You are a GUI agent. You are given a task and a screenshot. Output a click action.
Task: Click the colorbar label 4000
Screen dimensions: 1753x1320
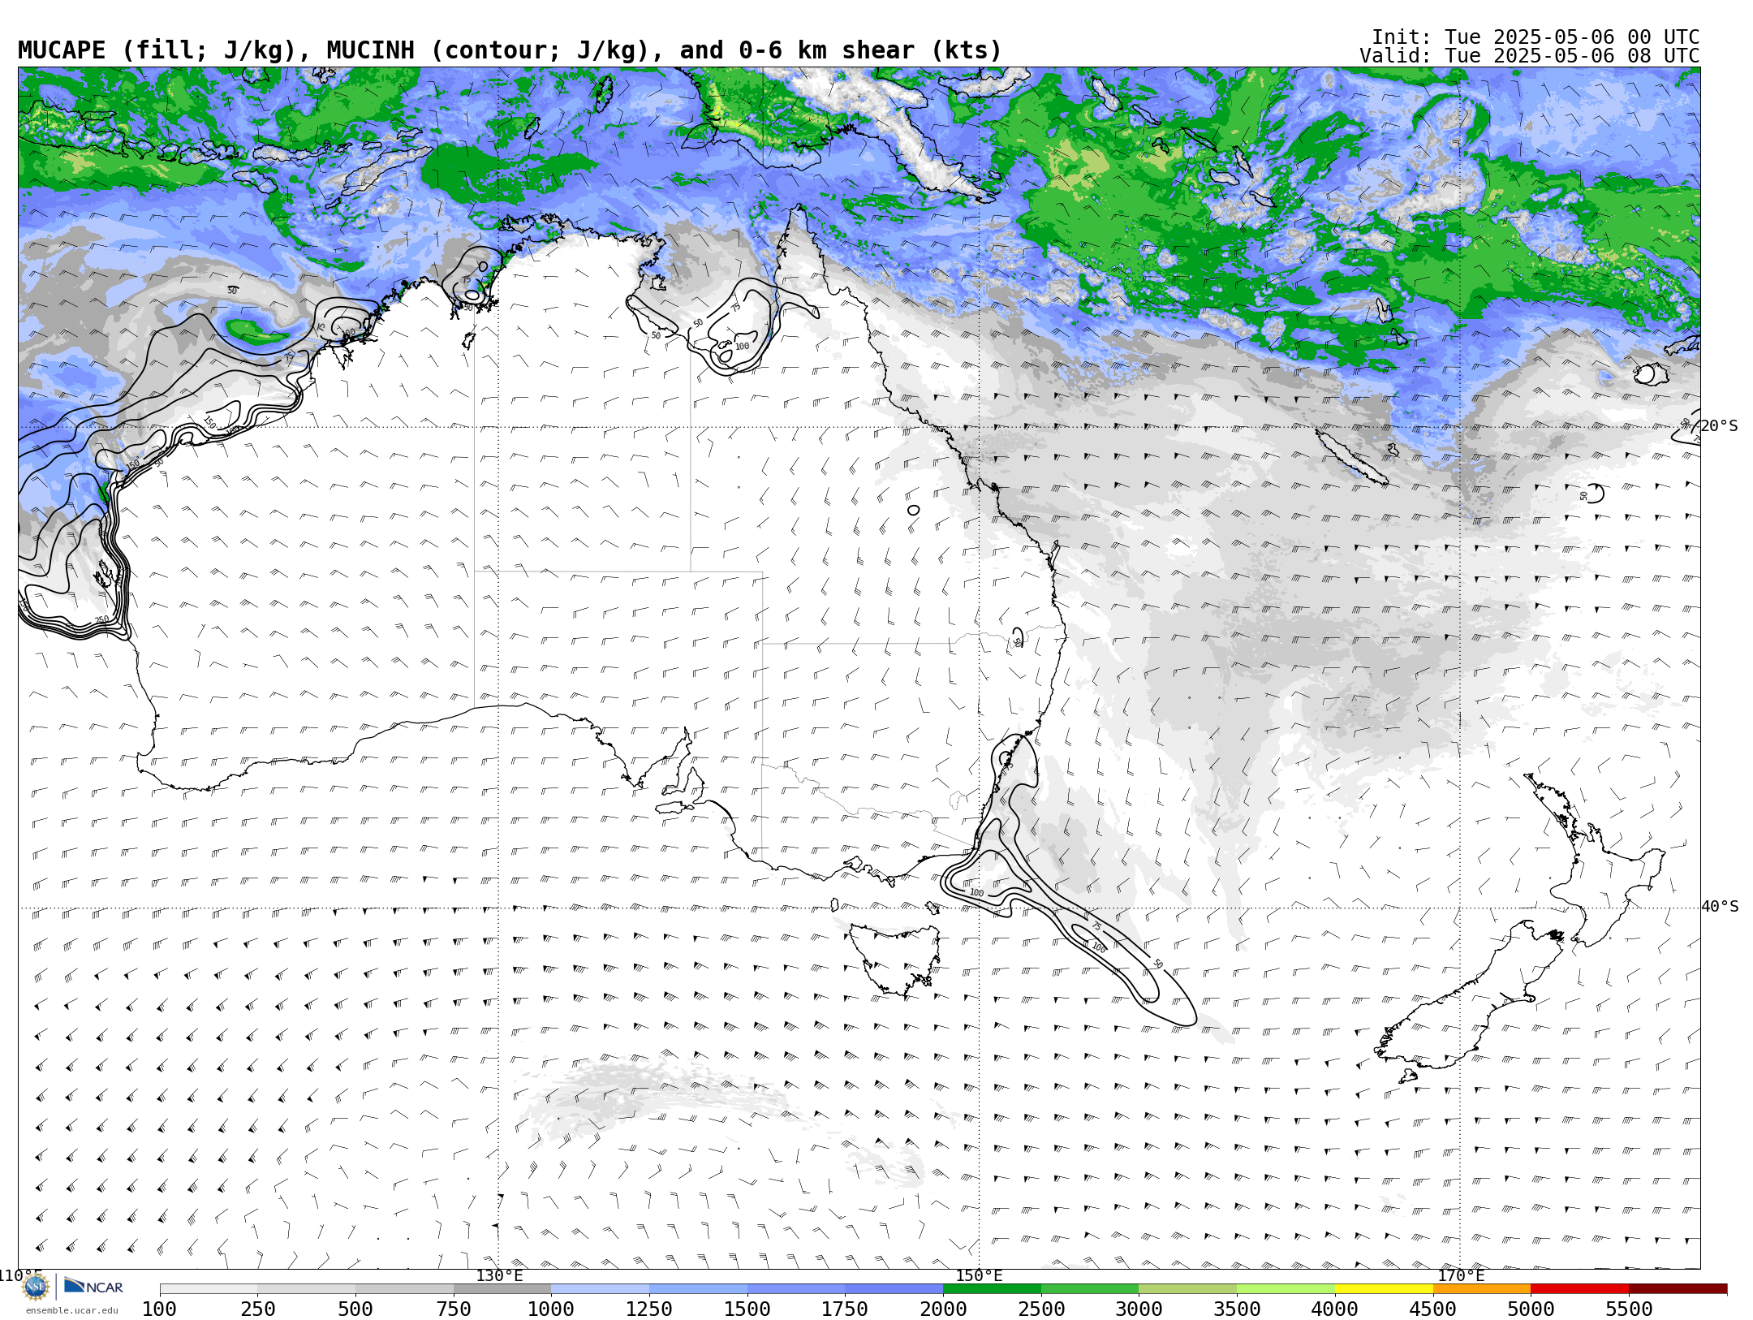pos(1335,1309)
